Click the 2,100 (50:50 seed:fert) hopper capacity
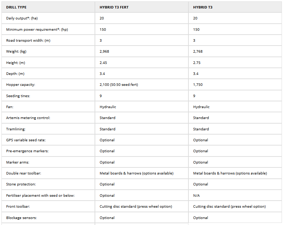283x225 pixels. (x=121, y=85)
